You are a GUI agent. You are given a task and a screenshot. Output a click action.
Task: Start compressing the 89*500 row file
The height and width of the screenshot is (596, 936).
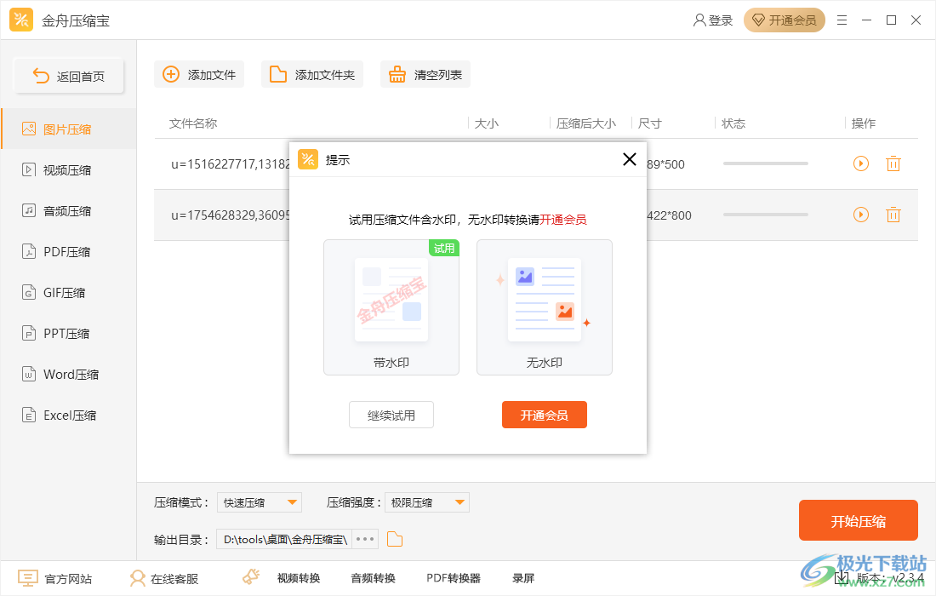pyautogui.click(x=861, y=163)
